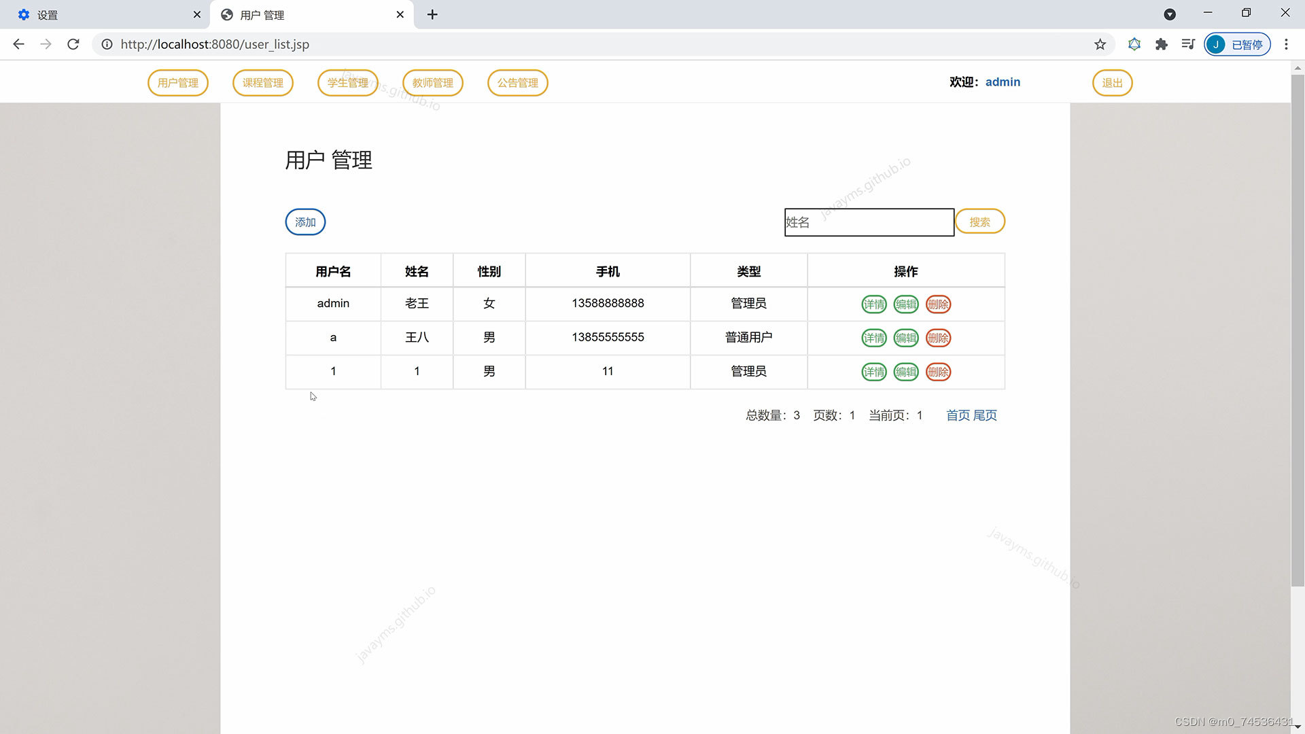The height and width of the screenshot is (734, 1305).
Task: Select phone number 13855555555
Action: 608,337
